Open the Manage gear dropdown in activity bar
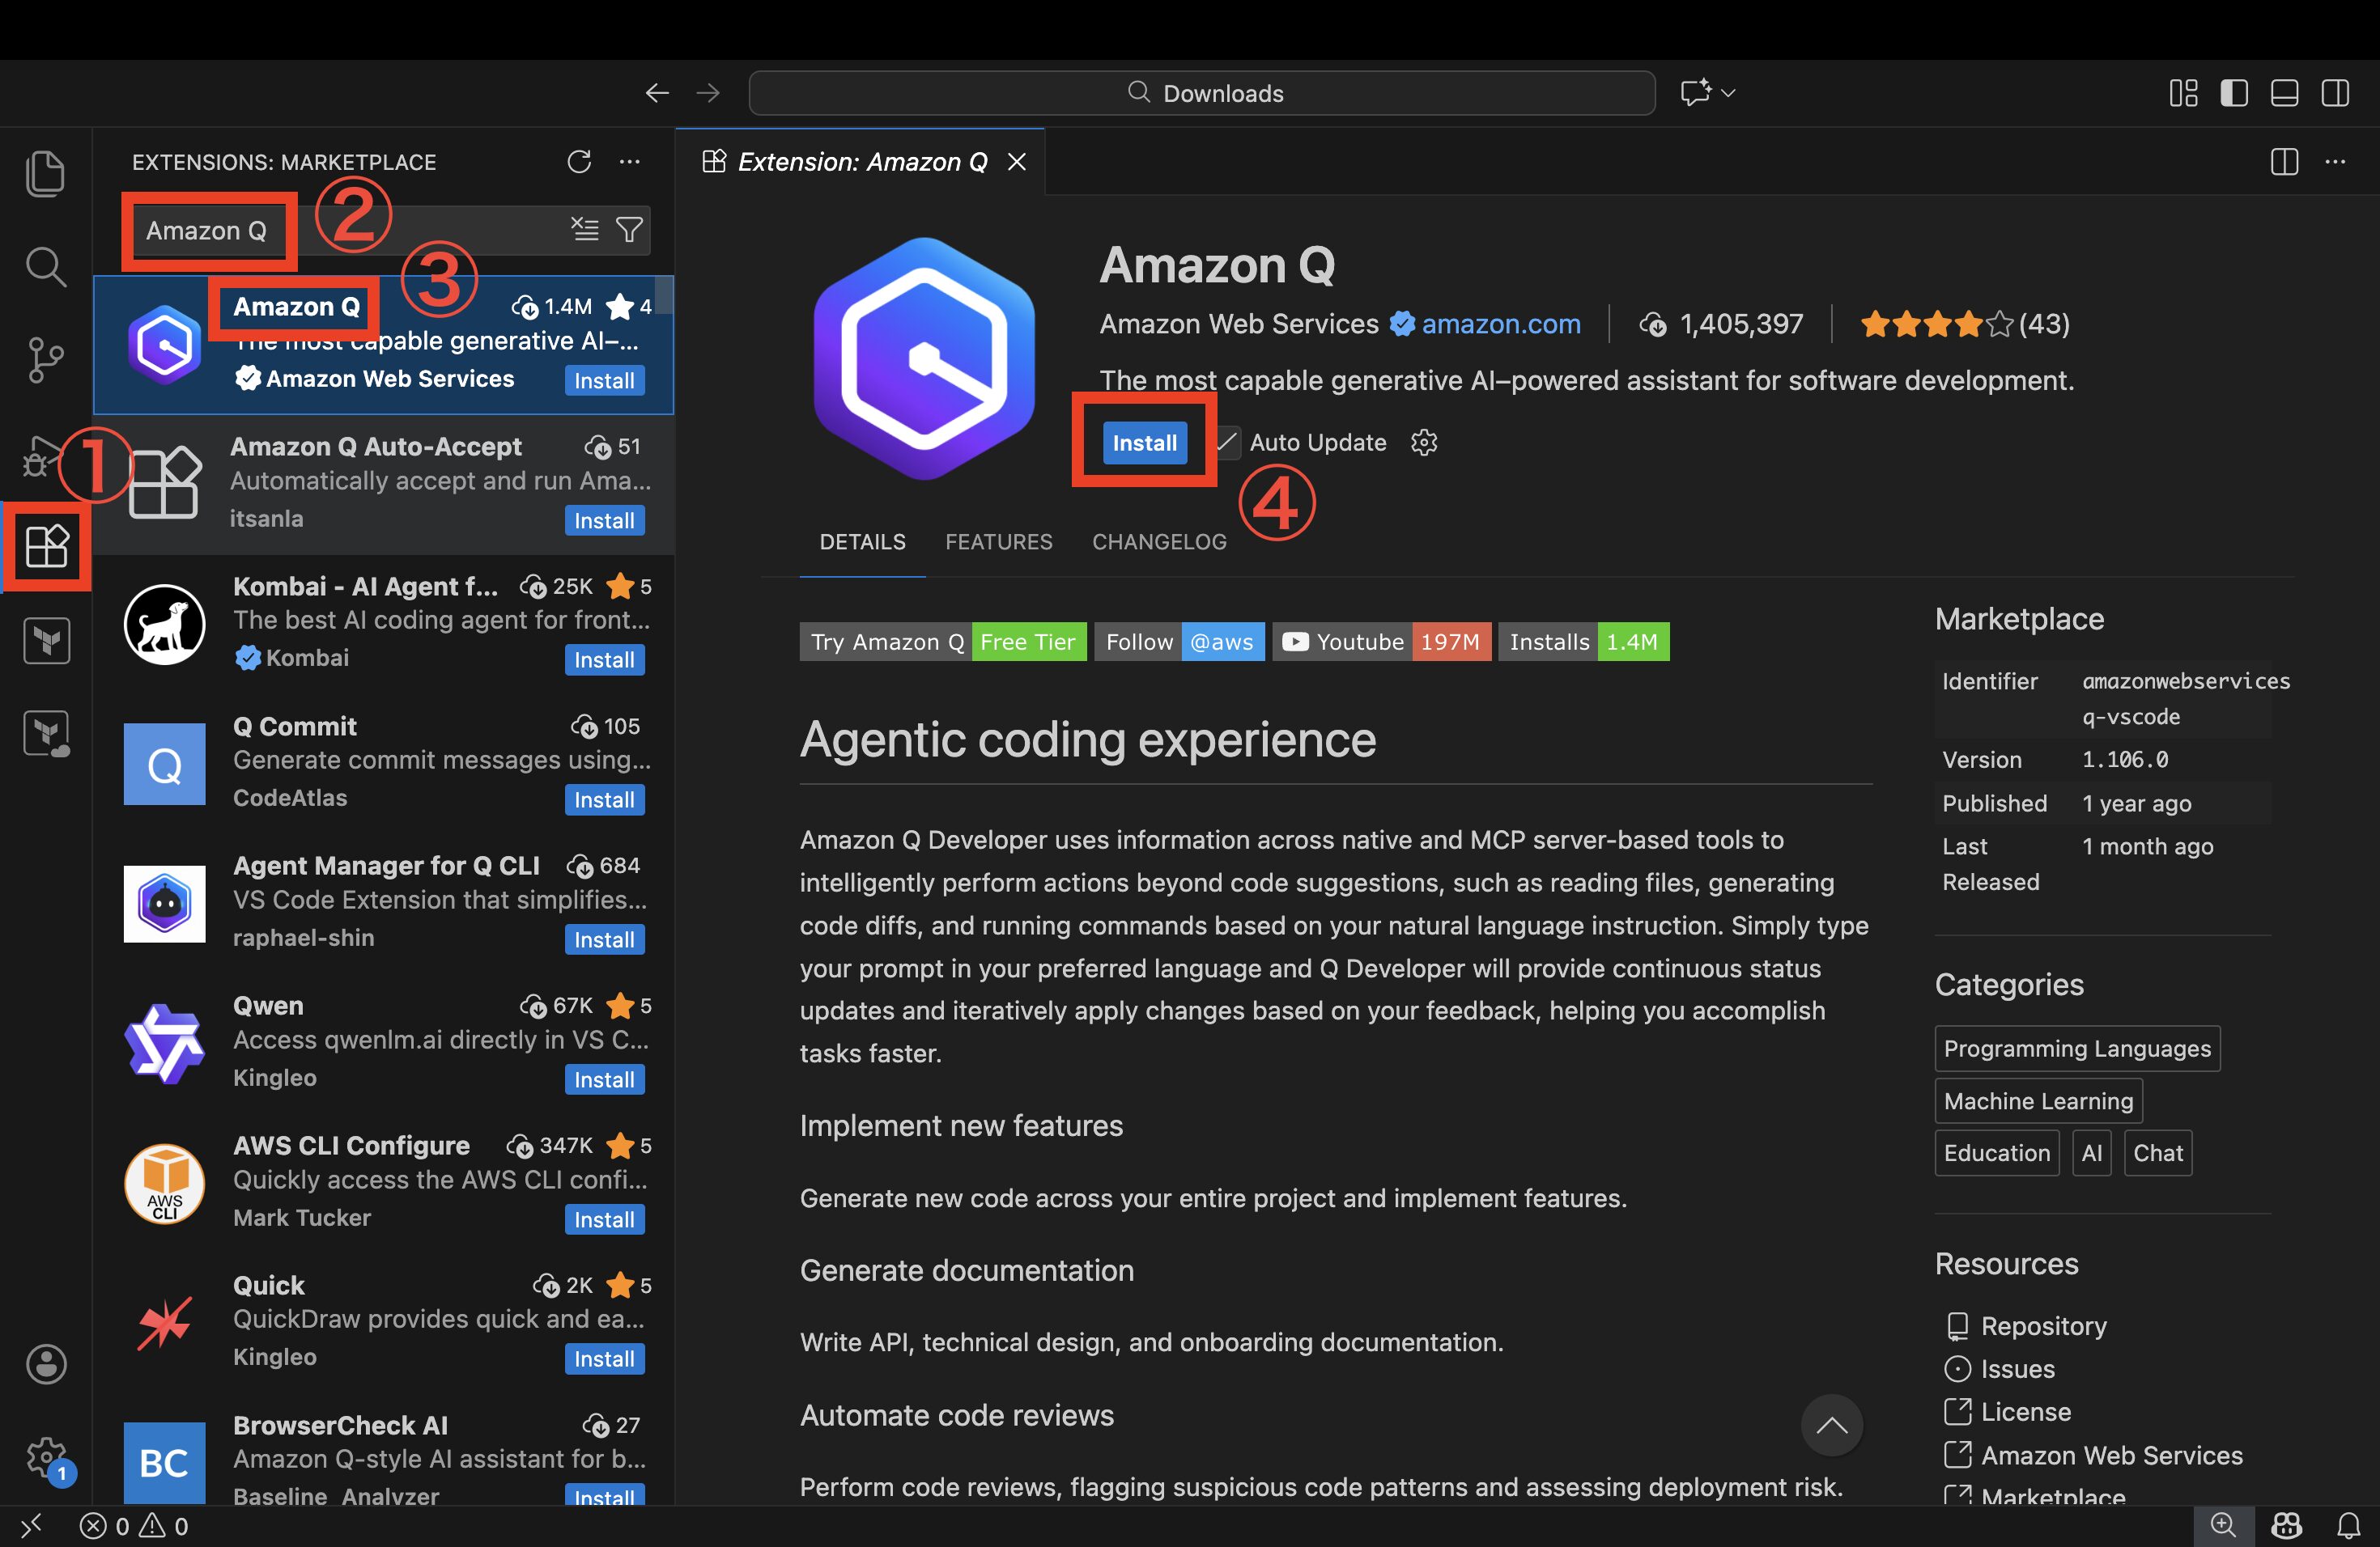This screenshot has height=1547, width=2380. tap(45, 1457)
